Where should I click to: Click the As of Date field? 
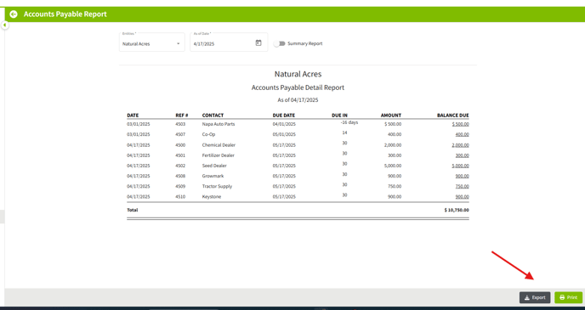pos(229,42)
